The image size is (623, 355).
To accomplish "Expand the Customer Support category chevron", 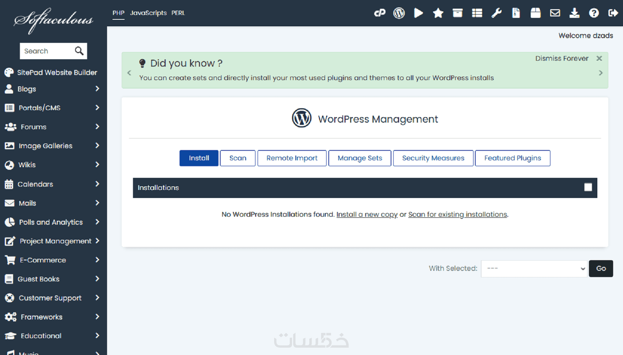I will 97,298.
